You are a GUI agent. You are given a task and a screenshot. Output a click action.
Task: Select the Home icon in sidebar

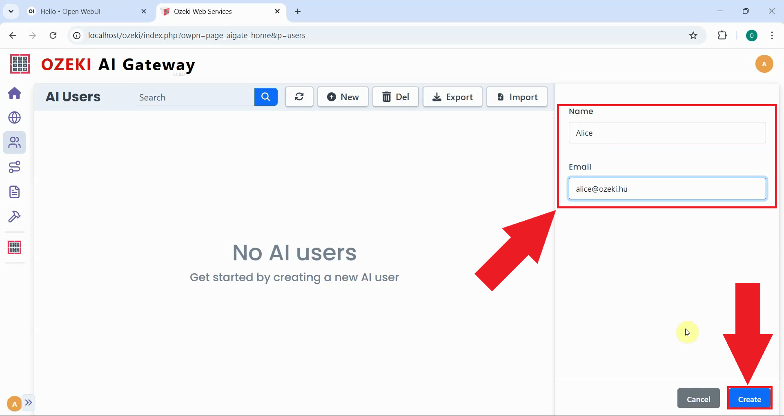[15, 93]
